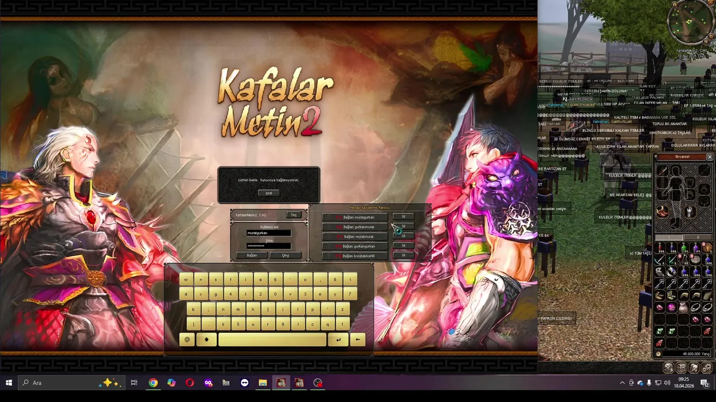Tap the @ key on virtual keyboard
716x402 pixels.
[187, 339]
